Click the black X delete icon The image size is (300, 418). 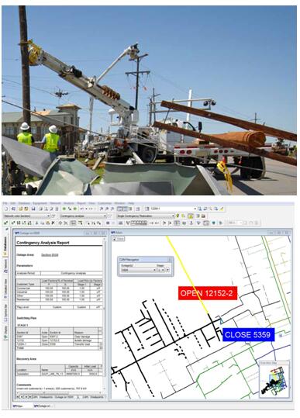(53, 223)
